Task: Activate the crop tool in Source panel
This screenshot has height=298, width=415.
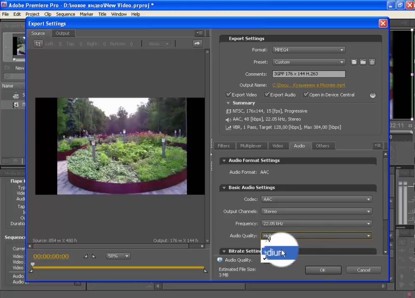Action: click(x=38, y=44)
